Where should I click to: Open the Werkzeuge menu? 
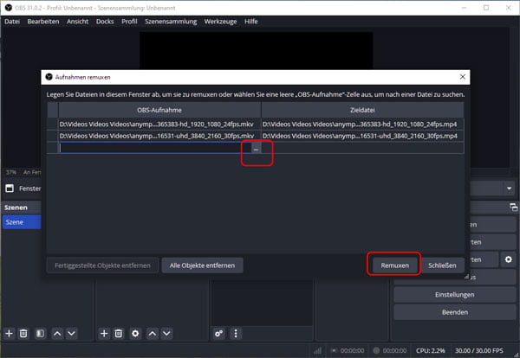220,22
